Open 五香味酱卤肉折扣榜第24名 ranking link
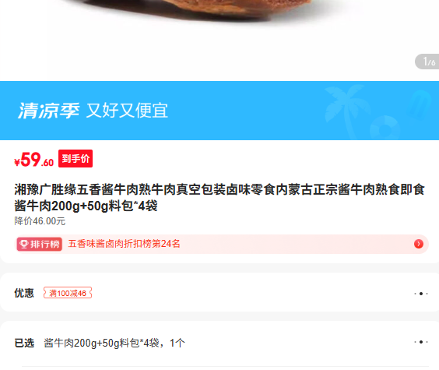This screenshot has height=370, width=439. coord(124,244)
